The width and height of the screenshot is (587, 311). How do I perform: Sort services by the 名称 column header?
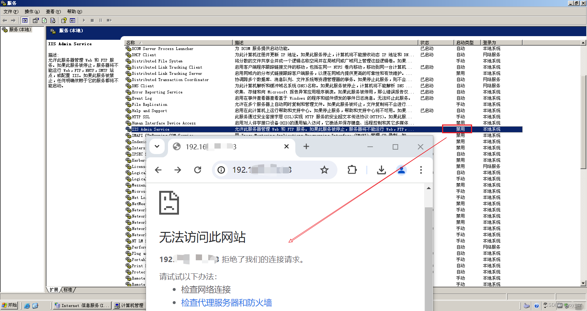[x=178, y=43]
